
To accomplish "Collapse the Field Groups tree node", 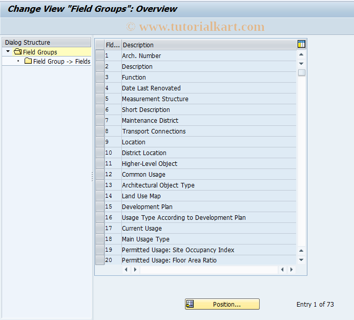I will point(8,51).
